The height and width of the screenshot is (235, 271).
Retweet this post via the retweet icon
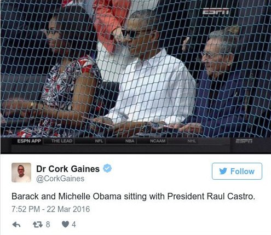(x=37, y=225)
